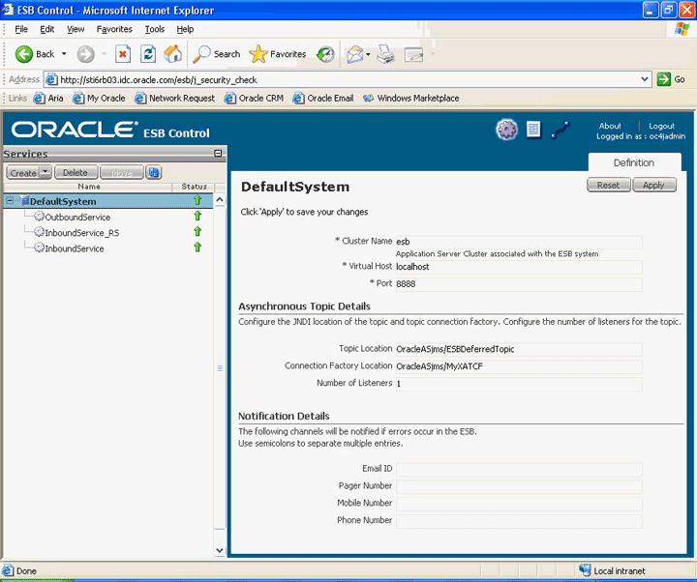Click the Port field
The height and width of the screenshot is (582, 697).
tap(519, 284)
